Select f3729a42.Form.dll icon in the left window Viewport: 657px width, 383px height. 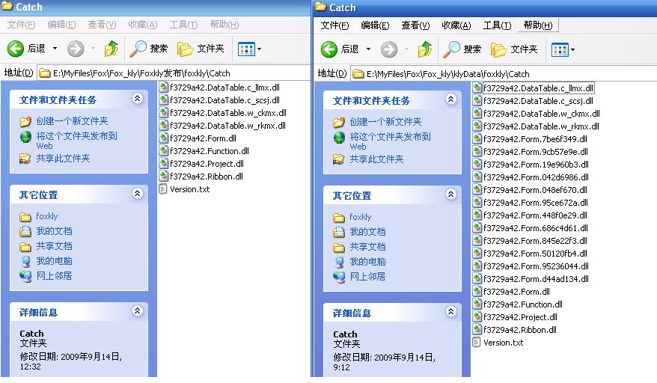click(163, 138)
